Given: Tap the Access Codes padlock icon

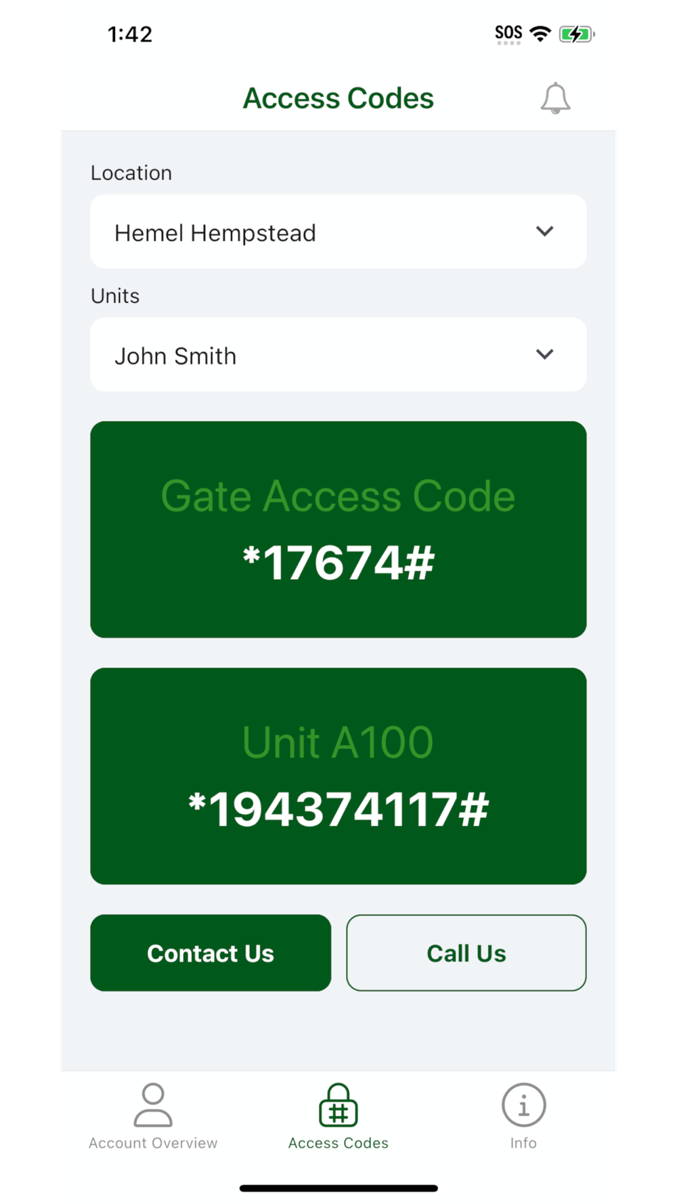Looking at the screenshot, I should (x=338, y=1104).
